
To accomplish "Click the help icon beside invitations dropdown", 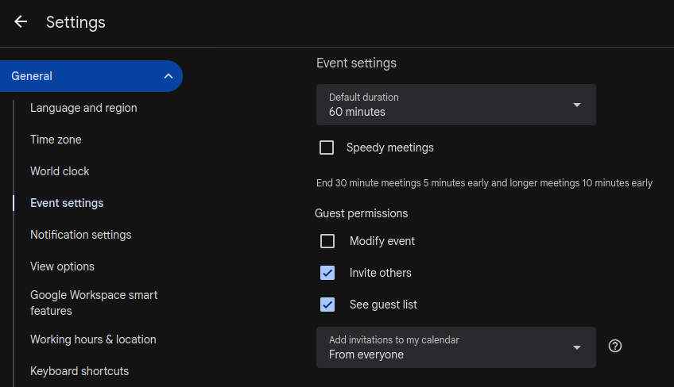I will click(x=614, y=347).
